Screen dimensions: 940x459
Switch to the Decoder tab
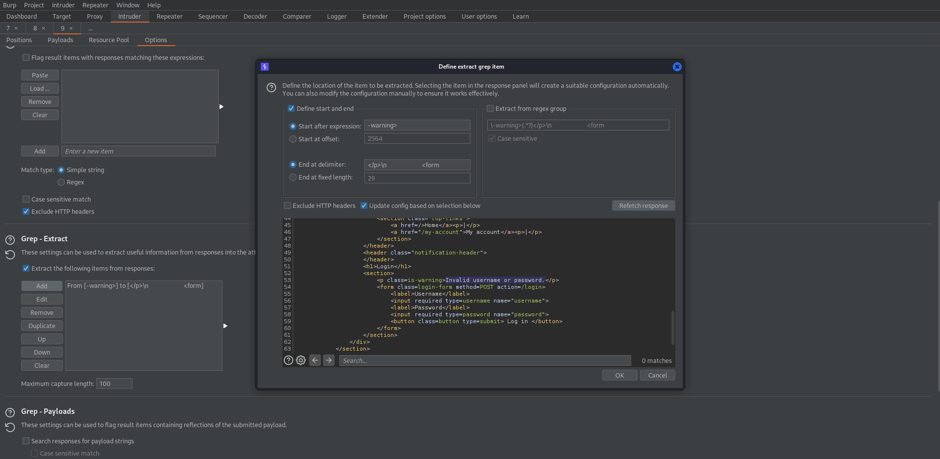coord(255,16)
